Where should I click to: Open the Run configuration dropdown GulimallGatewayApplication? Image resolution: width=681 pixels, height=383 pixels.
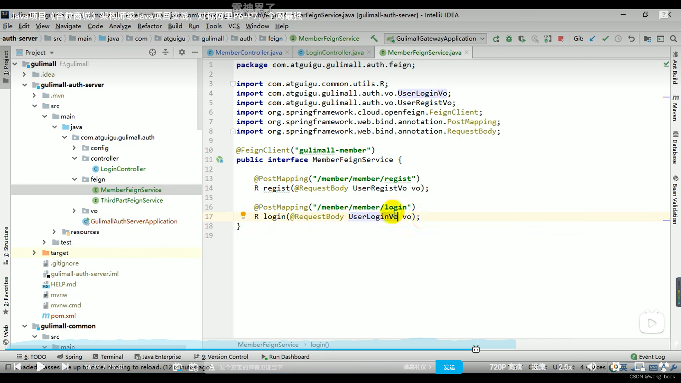(x=436, y=39)
